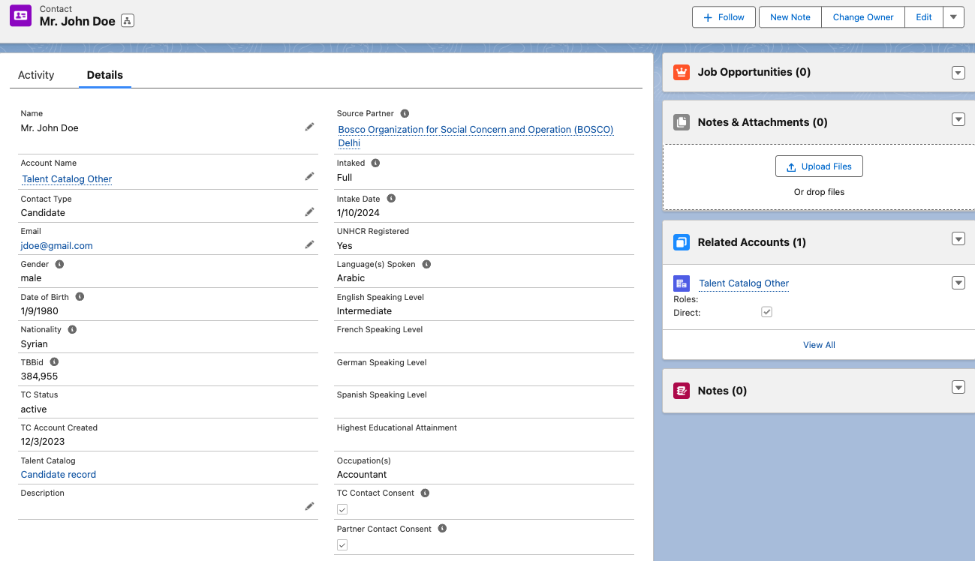Image resolution: width=975 pixels, height=561 pixels.
Task: Toggle the TC Contact Consent checkbox
Action: click(x=342, y=509)
